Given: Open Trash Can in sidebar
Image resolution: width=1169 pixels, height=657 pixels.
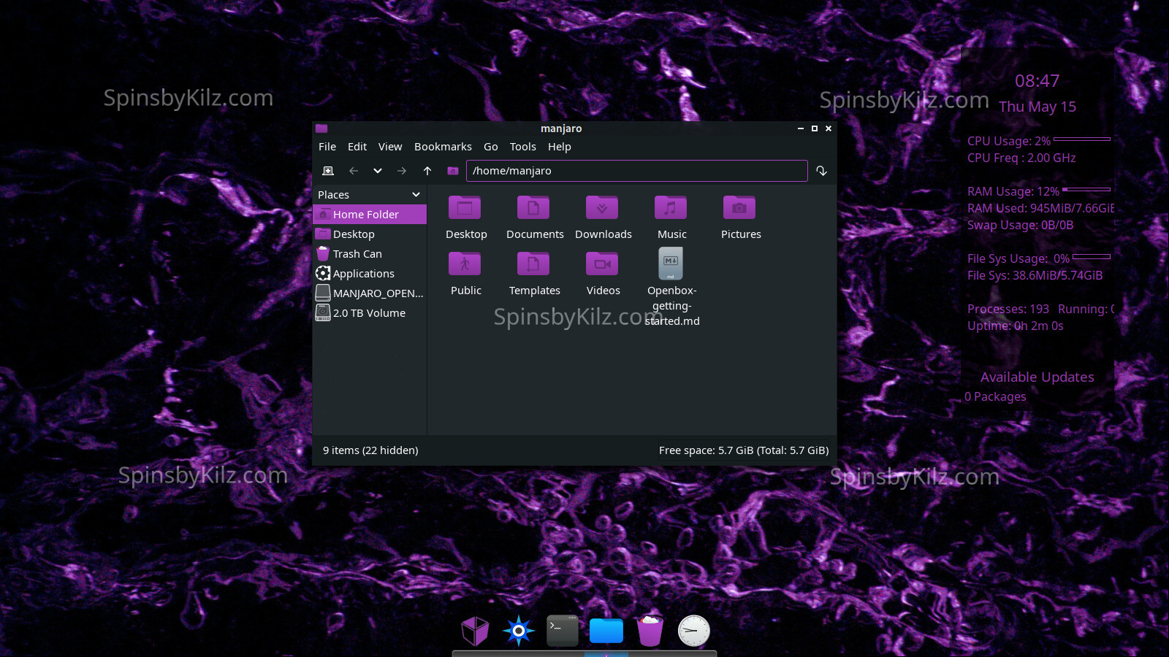Looking at the screenshot, I should [x=370, y=254].
